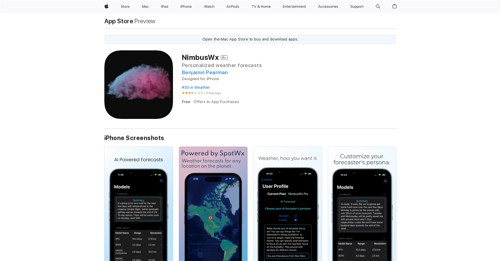Open the Mac menu

145,7
